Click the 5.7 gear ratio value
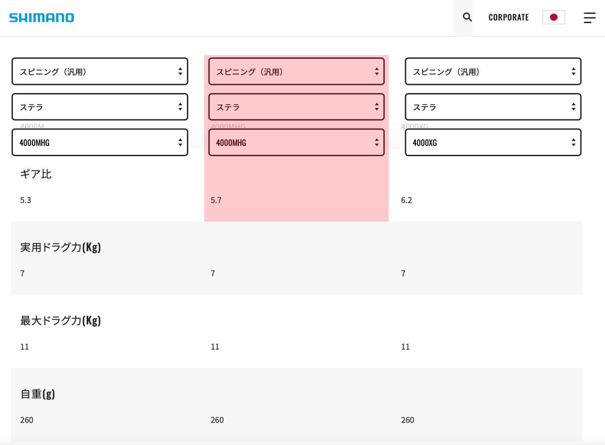605x445 pixels. [x=216, y=200]
